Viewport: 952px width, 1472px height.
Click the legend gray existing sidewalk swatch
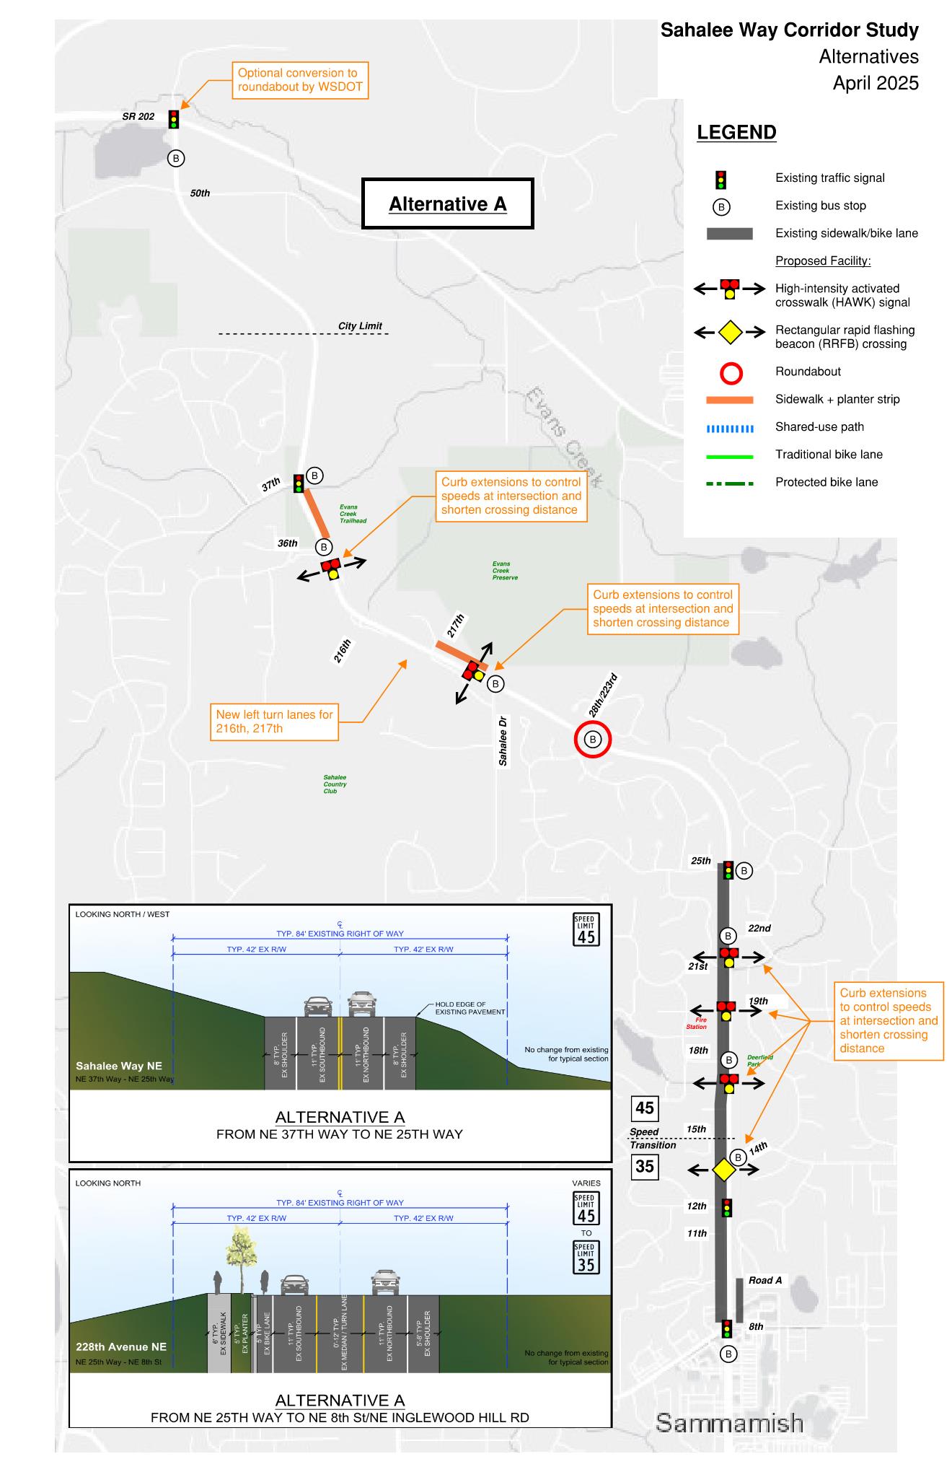click(730, 234)
